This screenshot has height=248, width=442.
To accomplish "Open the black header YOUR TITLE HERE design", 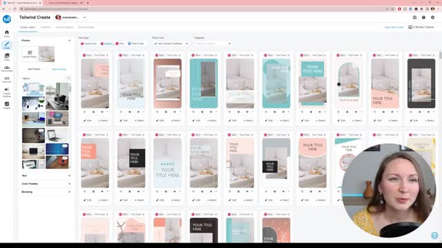I will tap(204, 230).
